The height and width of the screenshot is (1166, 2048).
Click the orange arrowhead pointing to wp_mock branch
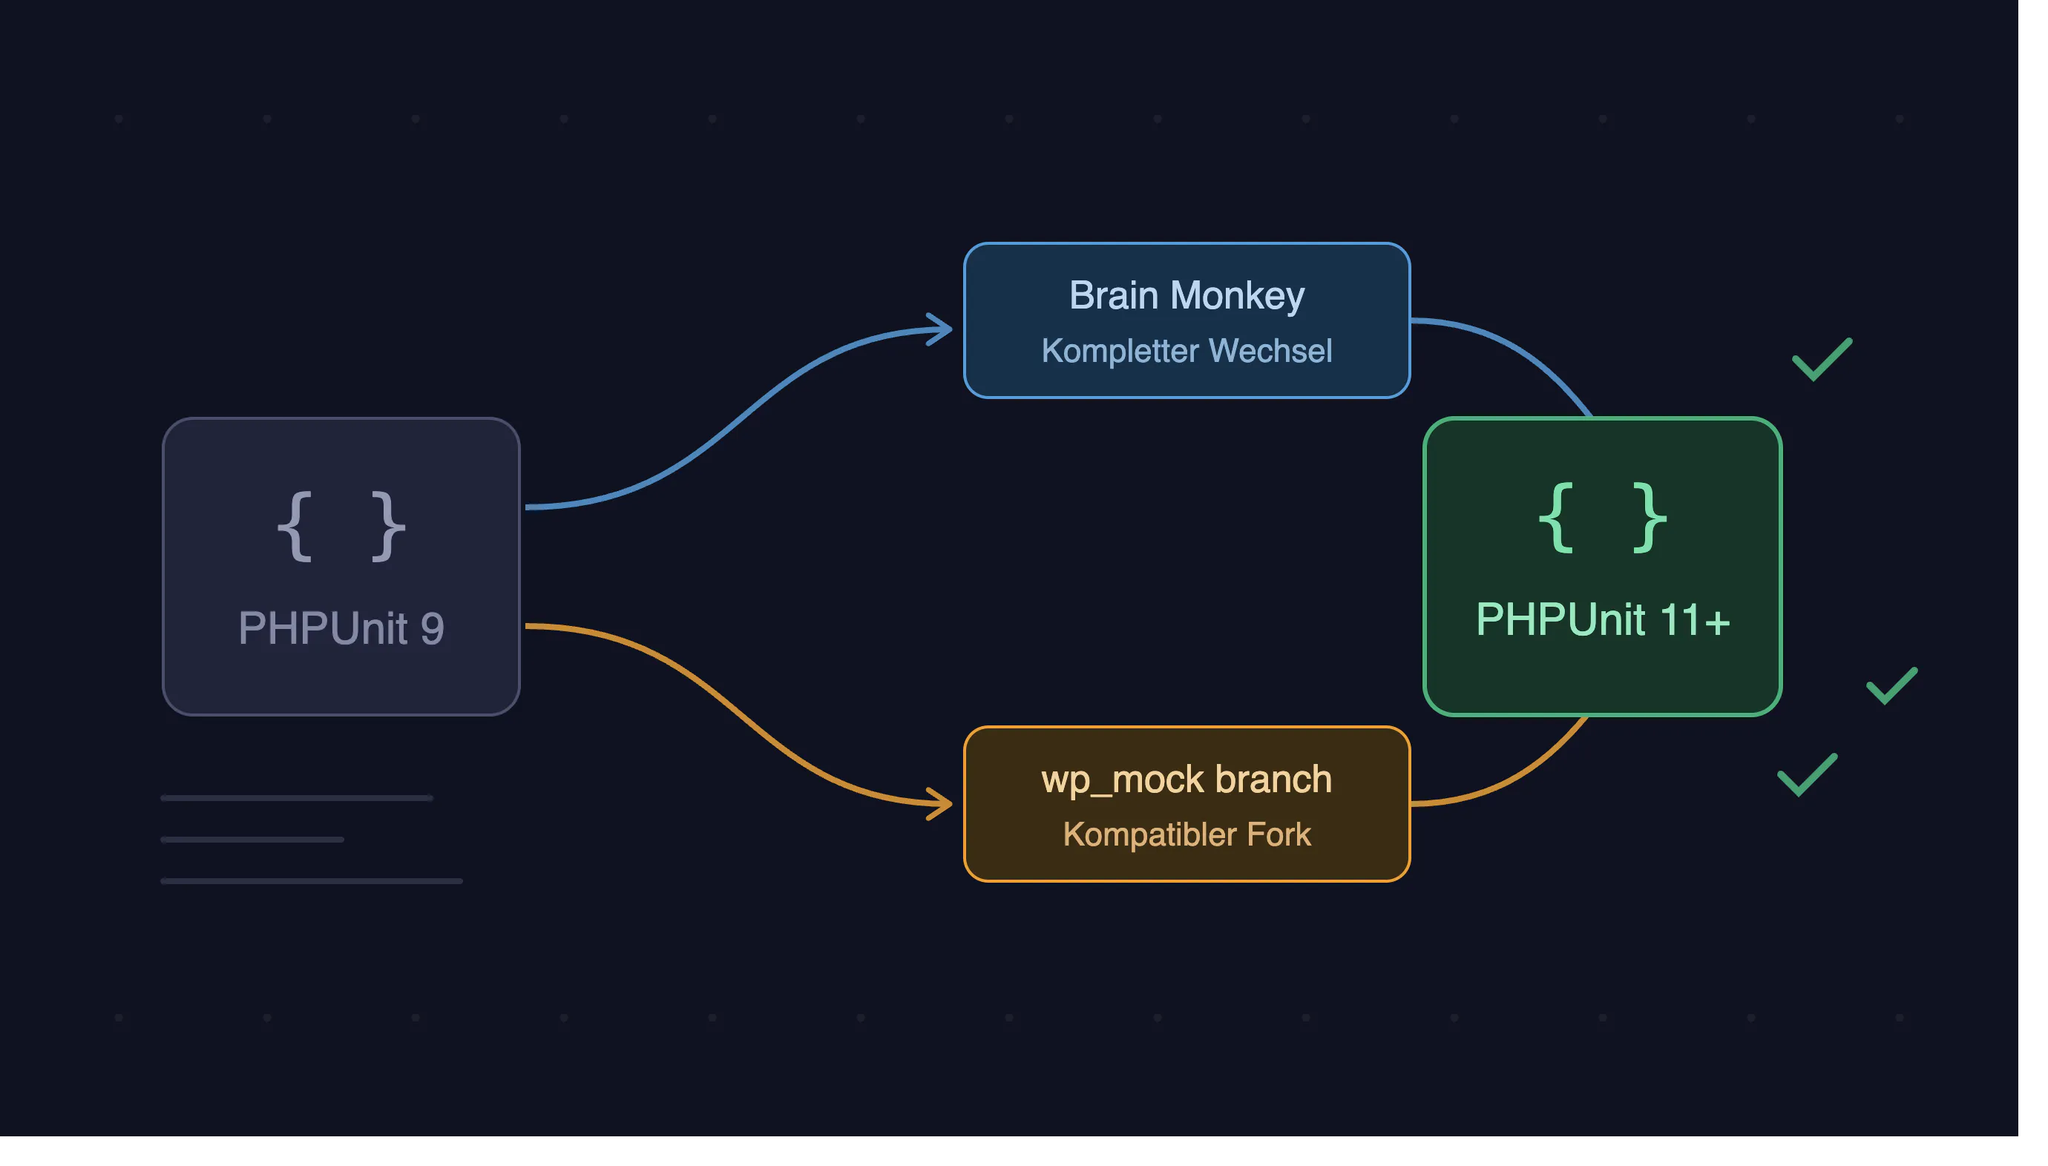point(938,803)
